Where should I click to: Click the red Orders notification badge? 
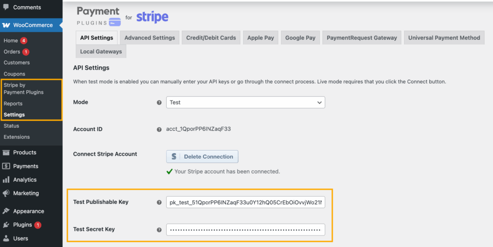[x=26, y=52]
